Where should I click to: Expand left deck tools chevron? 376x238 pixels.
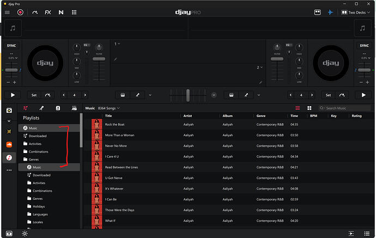[150, 95]
